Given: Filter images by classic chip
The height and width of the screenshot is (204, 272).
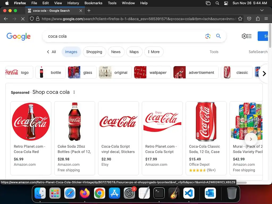Looking at the screenshot, I should tap(237, 72).
